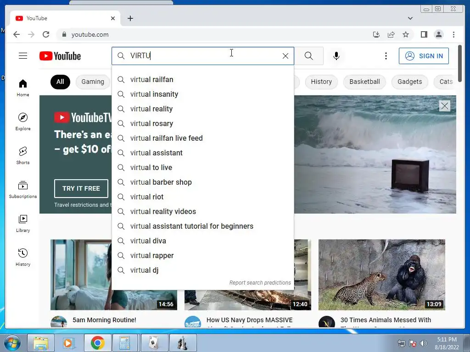The width and height of the screenshot is (470, 352).
Task: Choose suggestion 'virtual rosary'
Action: click(x=203, y=124)
